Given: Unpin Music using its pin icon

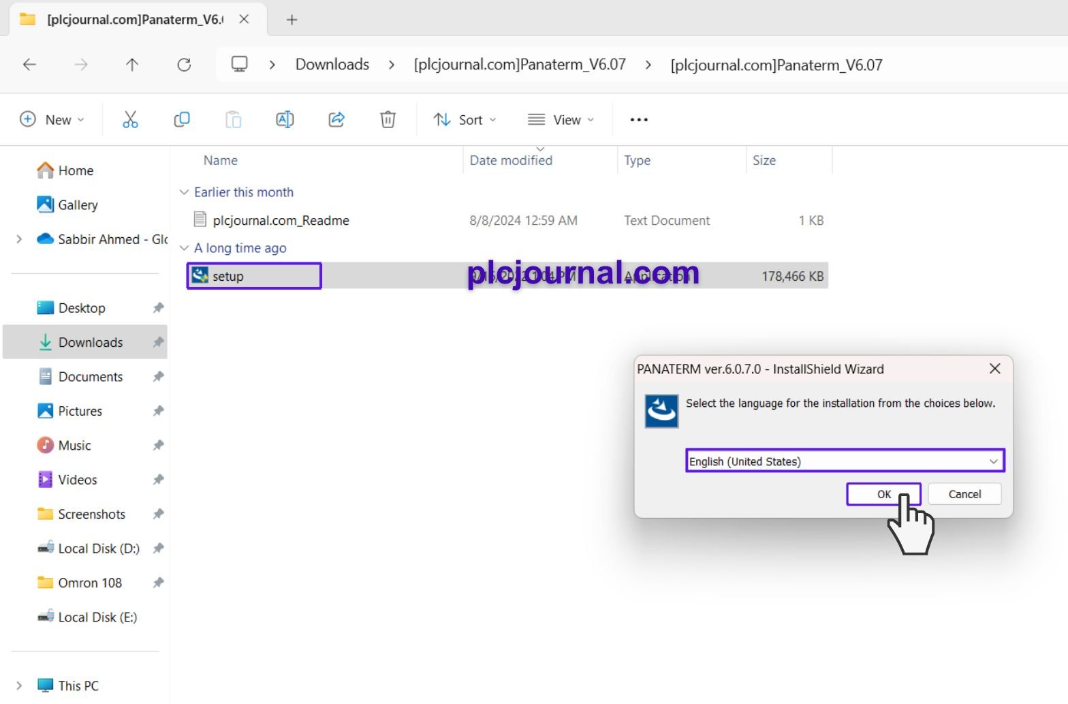Looking at the screenshot, I should tap(158, 446).
